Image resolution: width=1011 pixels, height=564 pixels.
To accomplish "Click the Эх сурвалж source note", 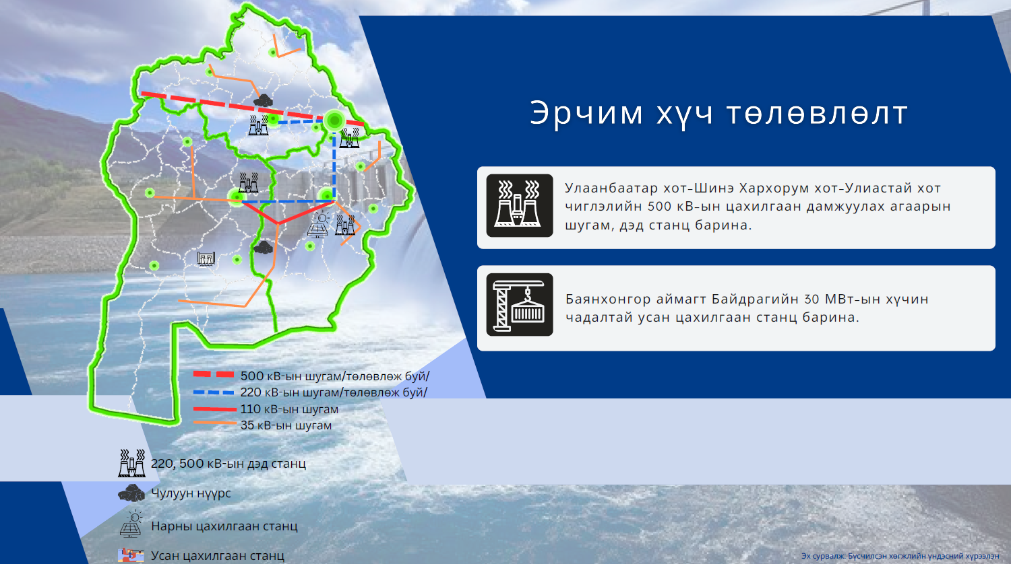I will click(900, 556).
